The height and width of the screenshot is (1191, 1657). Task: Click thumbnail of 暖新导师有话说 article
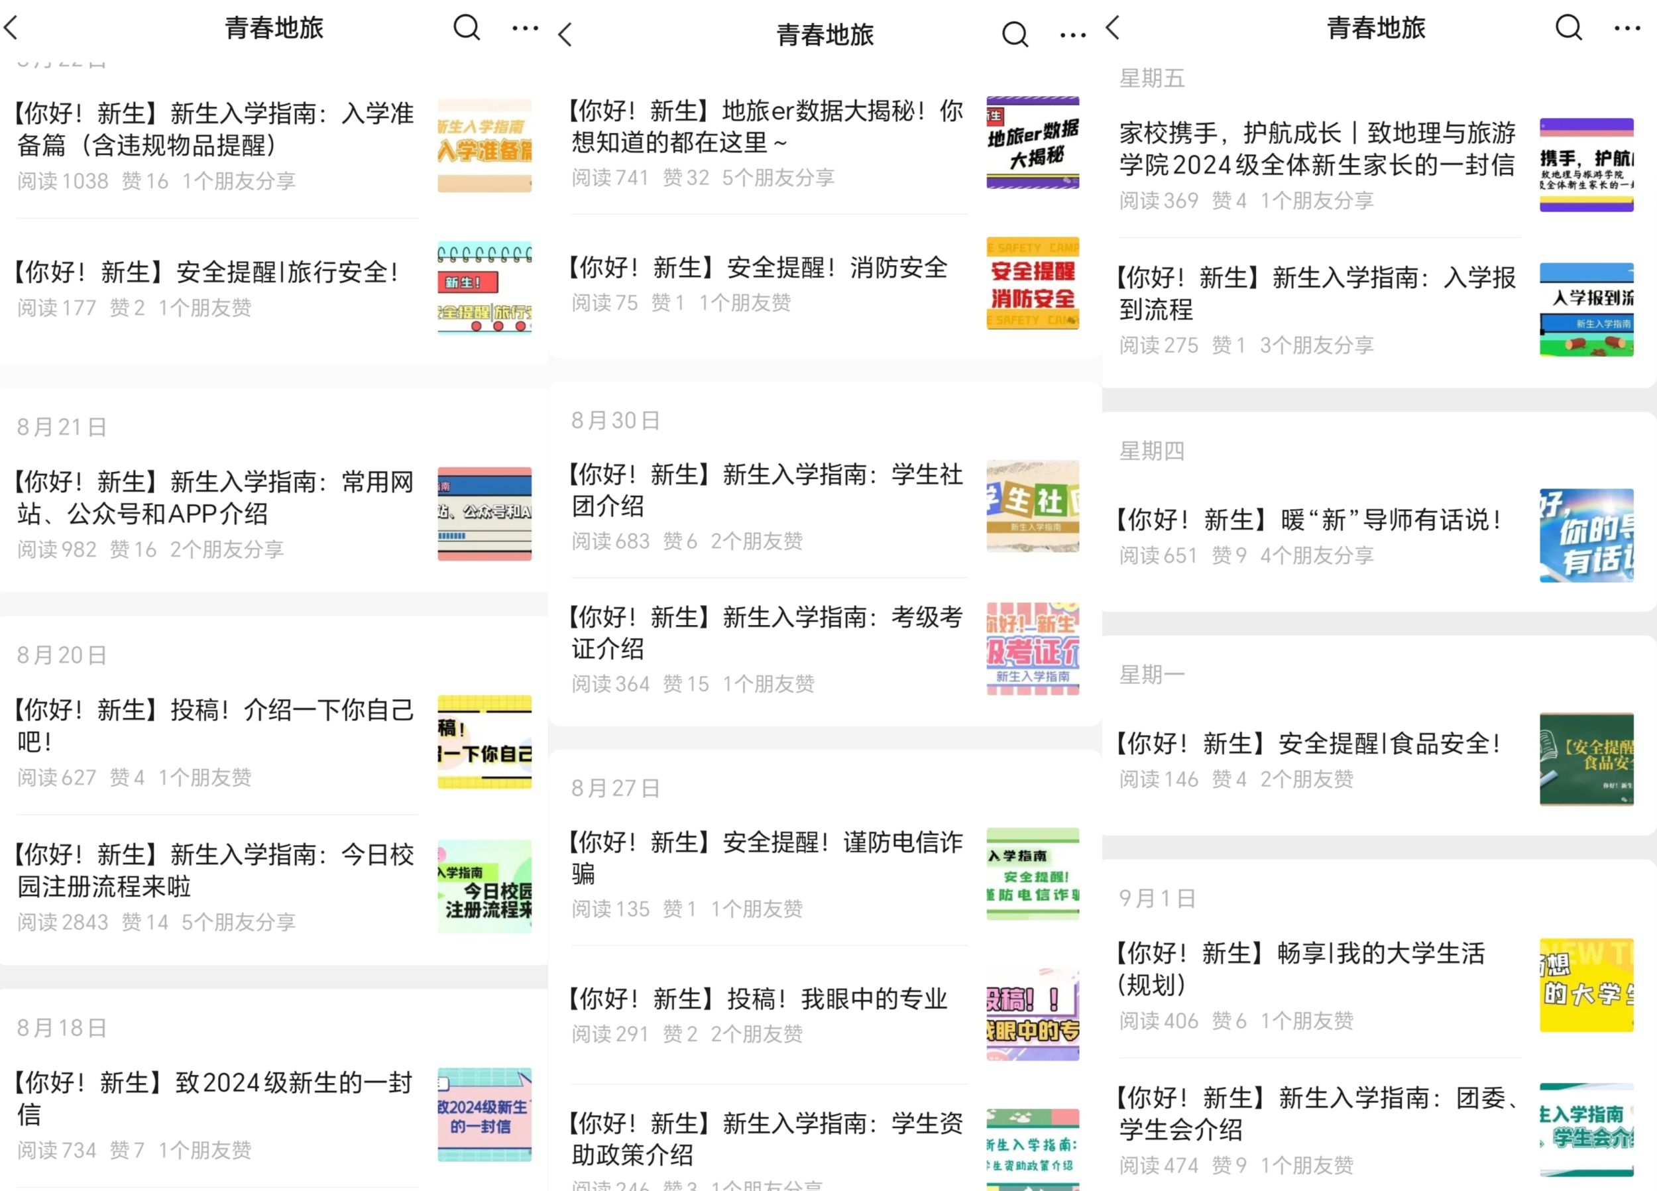[x=1586, y=535]
